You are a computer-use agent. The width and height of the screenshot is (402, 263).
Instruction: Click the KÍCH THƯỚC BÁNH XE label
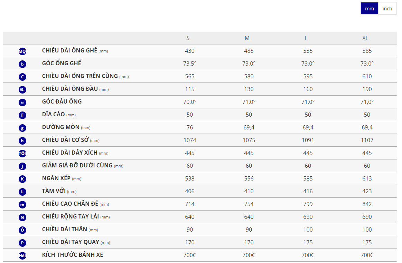73,255
